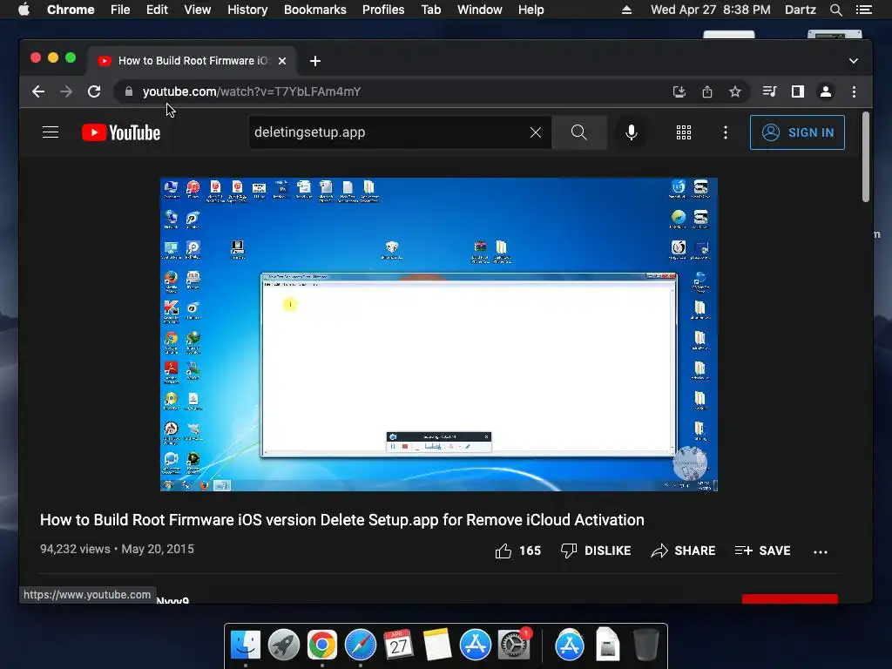Screen dimensions: 892x669
Task: Open Chrome three-dot menu
Action: [854, 91]
